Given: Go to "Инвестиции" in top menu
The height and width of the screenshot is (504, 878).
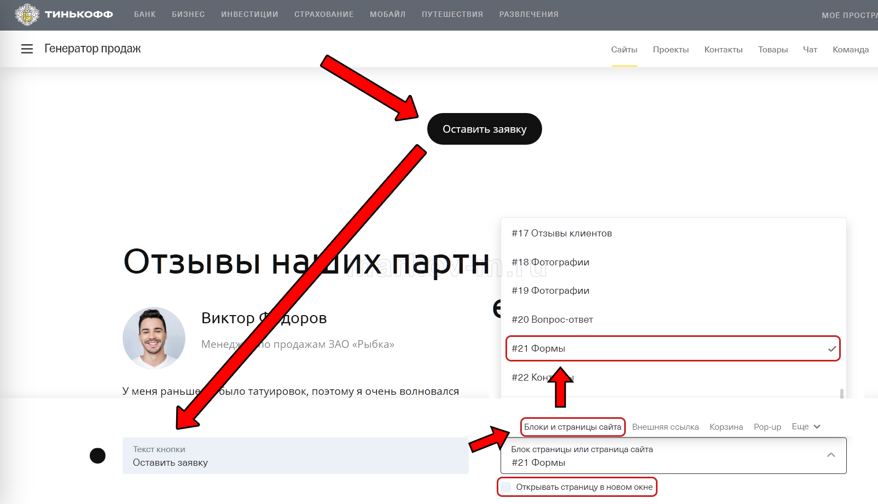Looking at the screenshot, I should tap(249, 15).
